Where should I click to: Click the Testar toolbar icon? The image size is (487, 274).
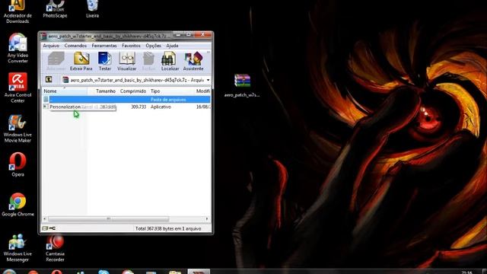(105, 61)
